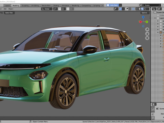The height and width of the screenshot is (123, 164).
Task: Switch to the Animation workspace tab
Action: pos(65,5)
